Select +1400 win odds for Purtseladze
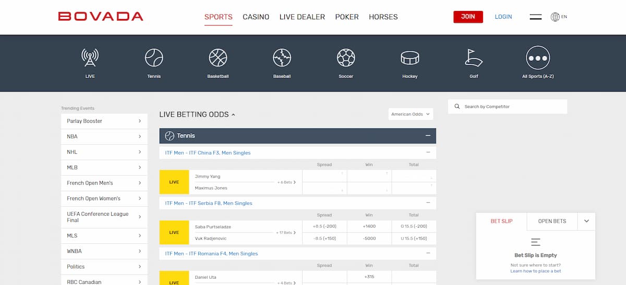The image size is (626, 285). 369,227
